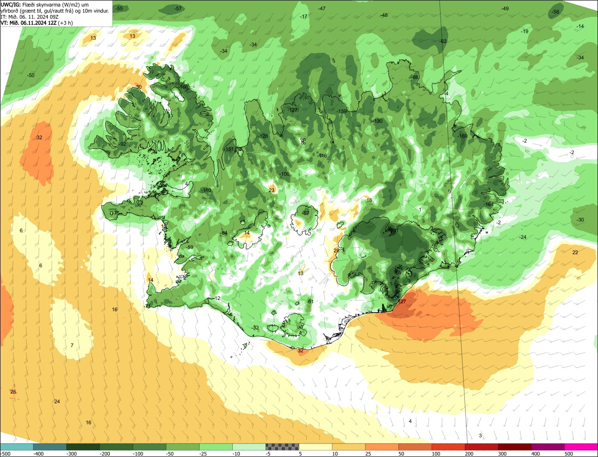This screenshot has width=598, height=457.
Task: Click the "-47" value at the top
Action: point(322,8)
